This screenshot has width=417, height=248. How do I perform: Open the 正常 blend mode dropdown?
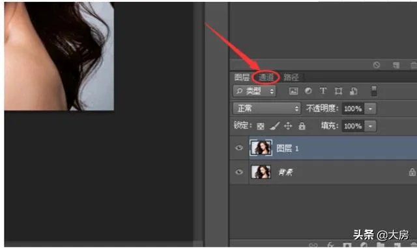[x=266, y=108]
